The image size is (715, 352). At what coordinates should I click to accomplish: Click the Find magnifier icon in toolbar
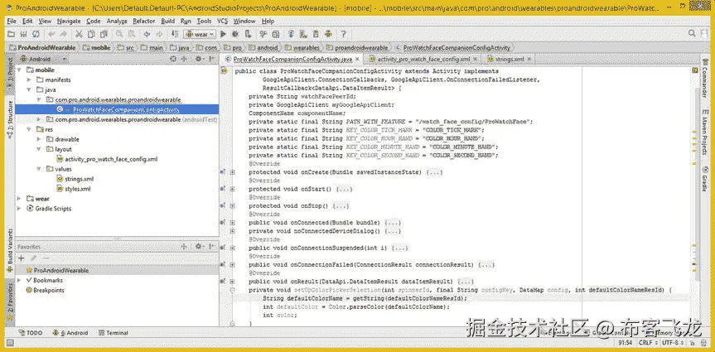119,34
